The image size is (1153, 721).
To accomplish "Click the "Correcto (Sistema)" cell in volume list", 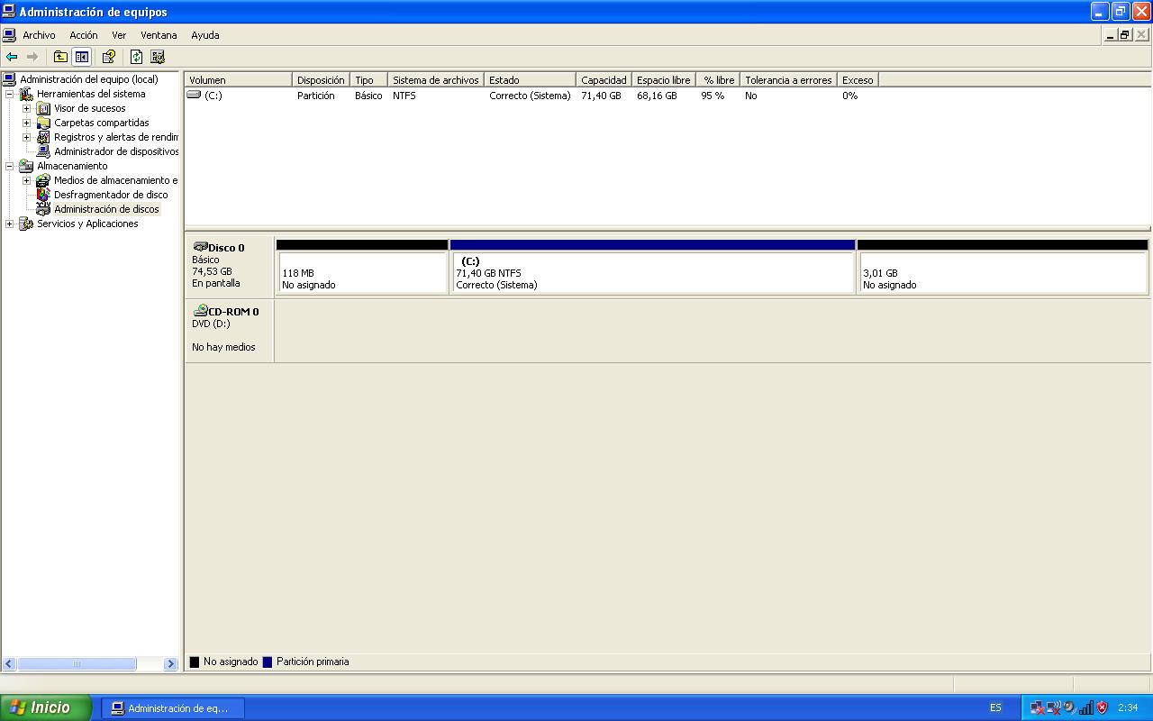I will (530, 96).
